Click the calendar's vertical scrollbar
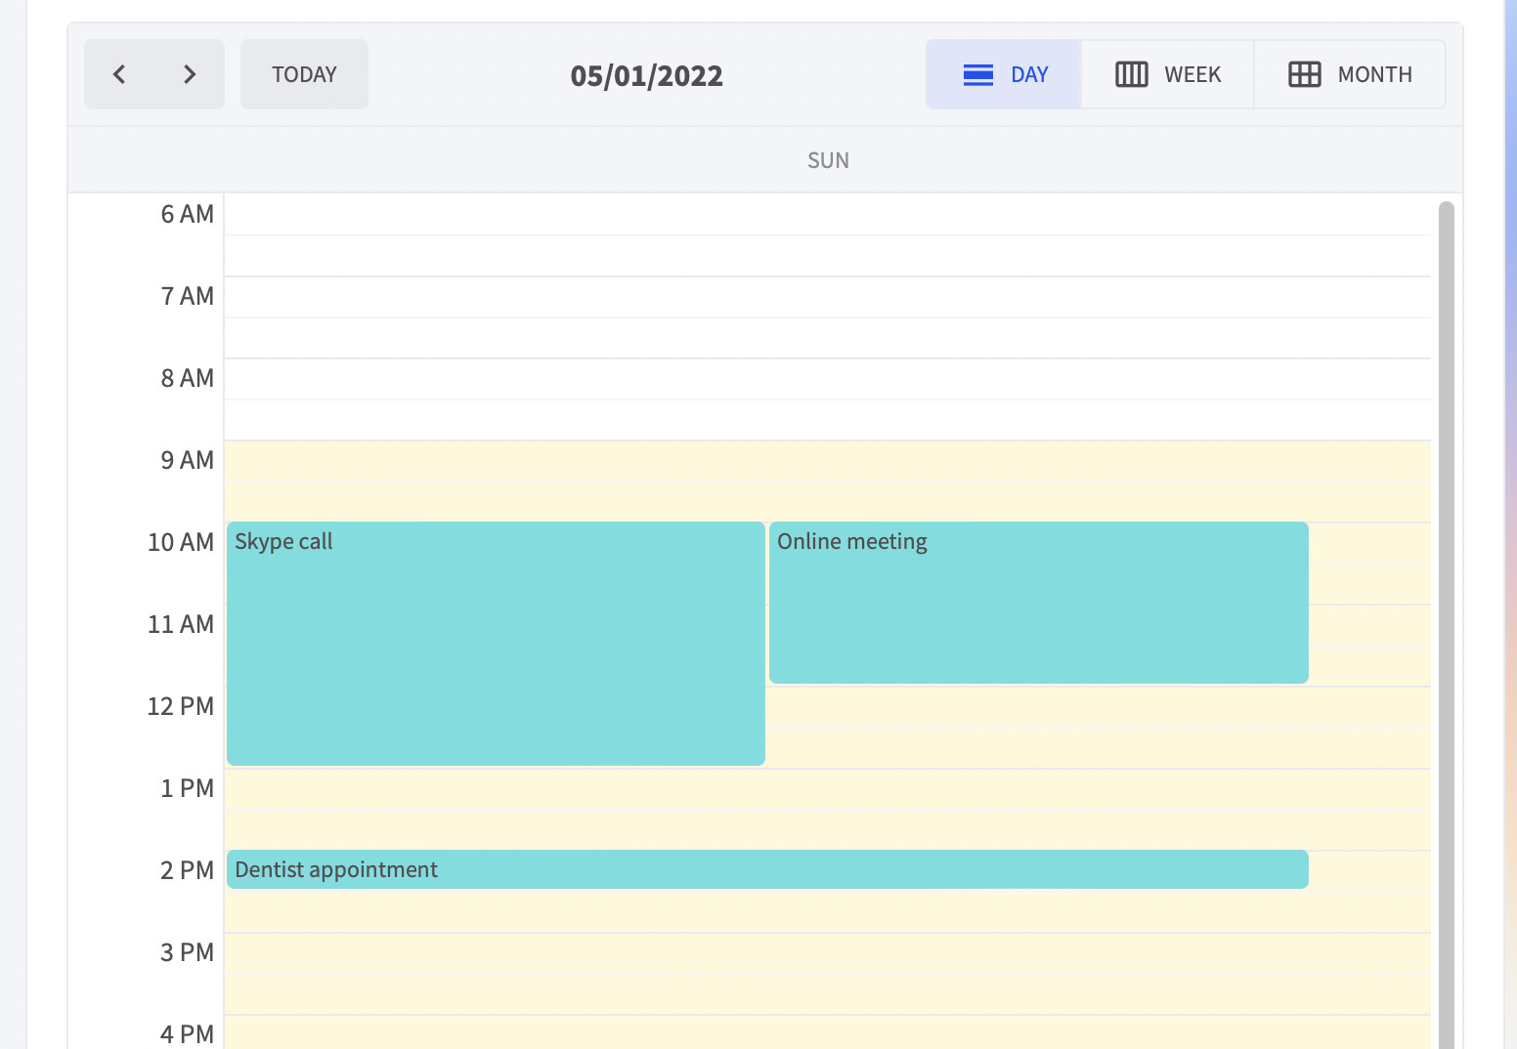 point(1447,625)
